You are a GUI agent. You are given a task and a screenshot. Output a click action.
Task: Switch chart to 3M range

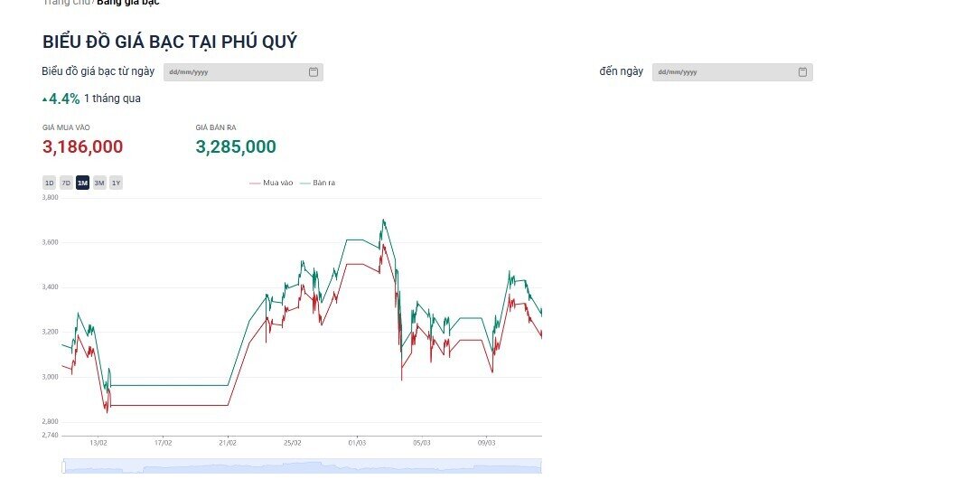point(99,183)
